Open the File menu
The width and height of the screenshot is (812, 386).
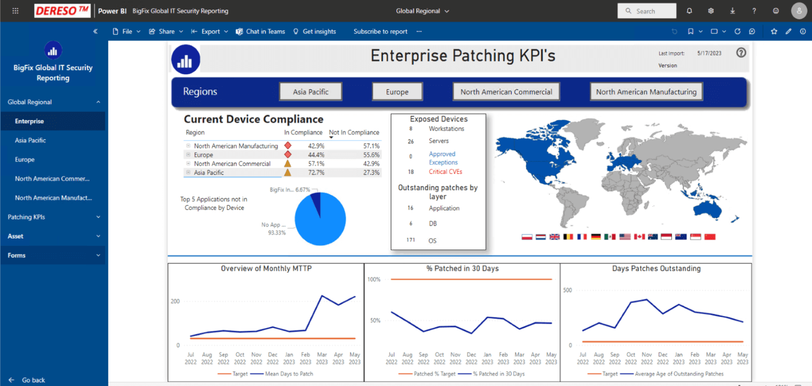[x=127, y=32]
